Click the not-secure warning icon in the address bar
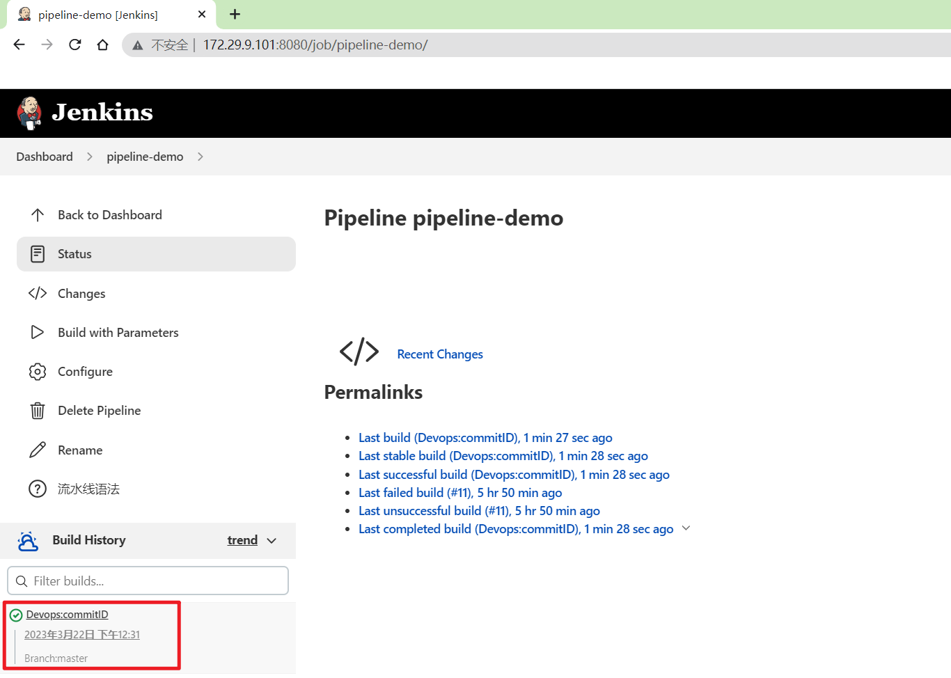This screenshot has width=951, height=678. click(138, 45)
